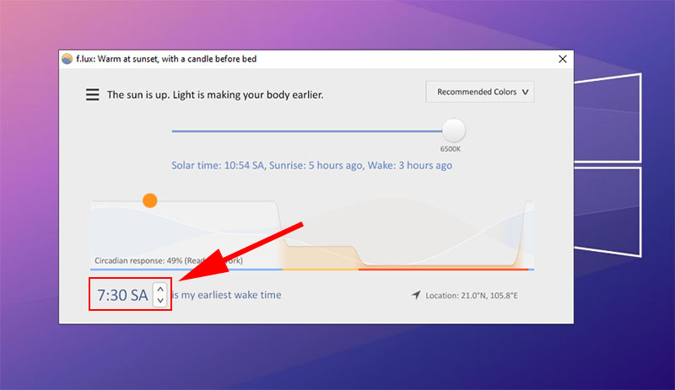
Task: Click the orange sun marker on the graph
Action: pos(150,200)
